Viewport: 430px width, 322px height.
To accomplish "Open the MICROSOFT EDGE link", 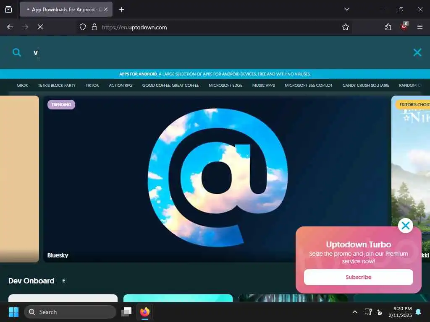I will coord(225,86).
